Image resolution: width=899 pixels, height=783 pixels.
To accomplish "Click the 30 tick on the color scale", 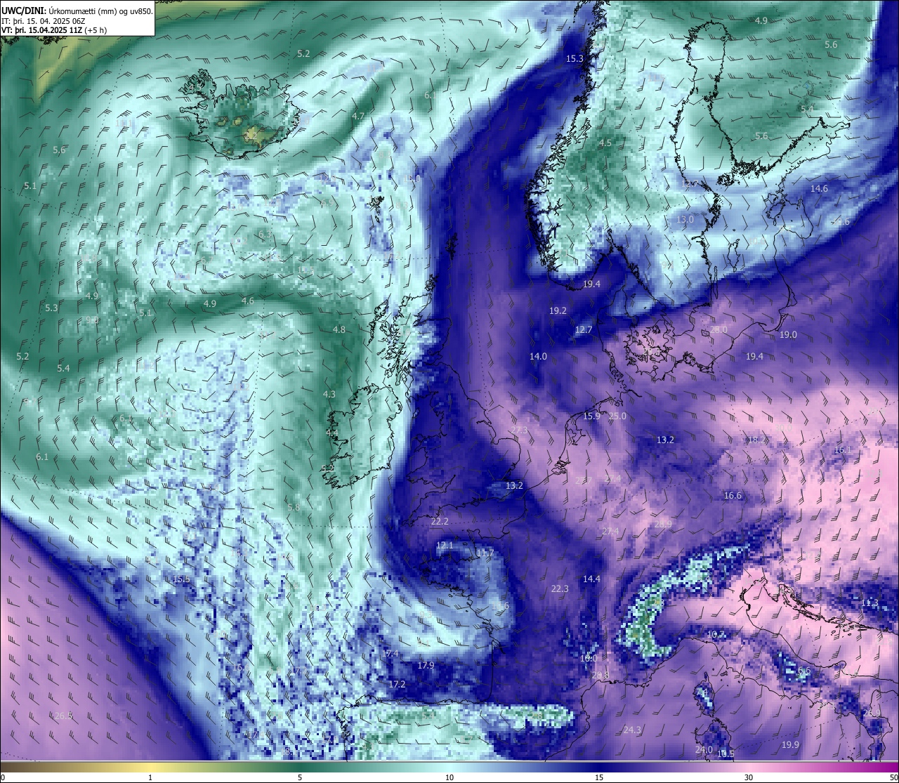I will (x=749, y=777).
